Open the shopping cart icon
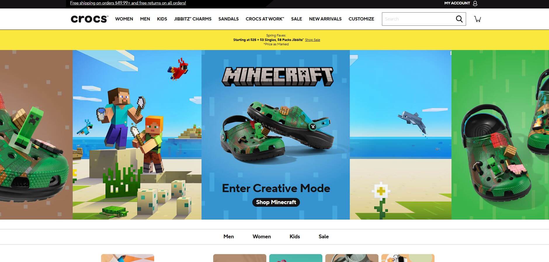The height and width of the screenshot is (262, 549). pyautogui.click(x=477, y=19)
